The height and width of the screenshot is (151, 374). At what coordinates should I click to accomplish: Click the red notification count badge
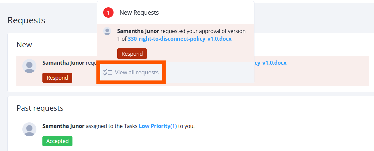108,13
